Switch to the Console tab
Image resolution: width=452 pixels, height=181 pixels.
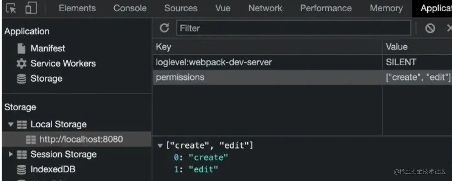[x=130, y=8]
